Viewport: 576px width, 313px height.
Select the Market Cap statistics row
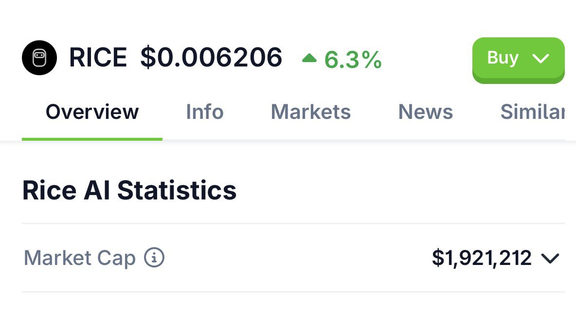[x=293, y=258]
